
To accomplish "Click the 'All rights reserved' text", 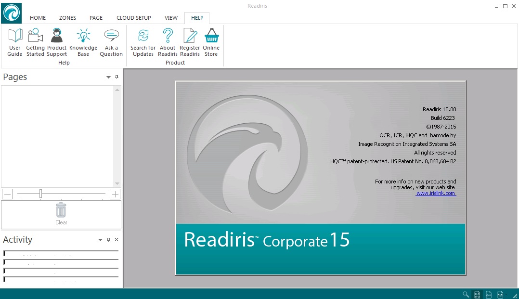I will [x=435, y=153].
